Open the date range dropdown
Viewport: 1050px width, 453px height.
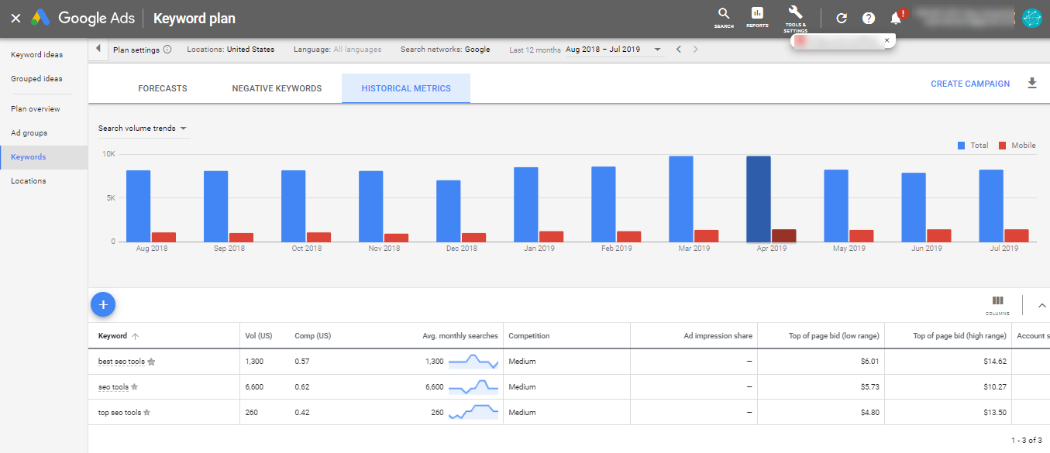tap(614, 50)
